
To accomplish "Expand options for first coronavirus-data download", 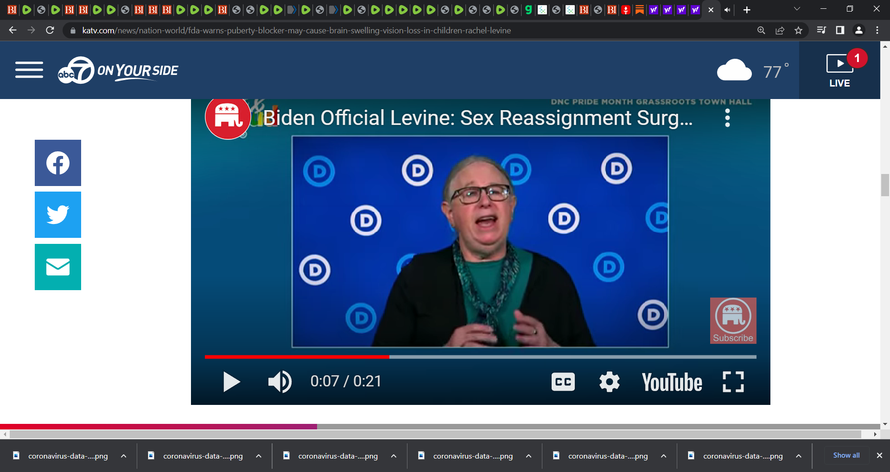I will (123, 456).
